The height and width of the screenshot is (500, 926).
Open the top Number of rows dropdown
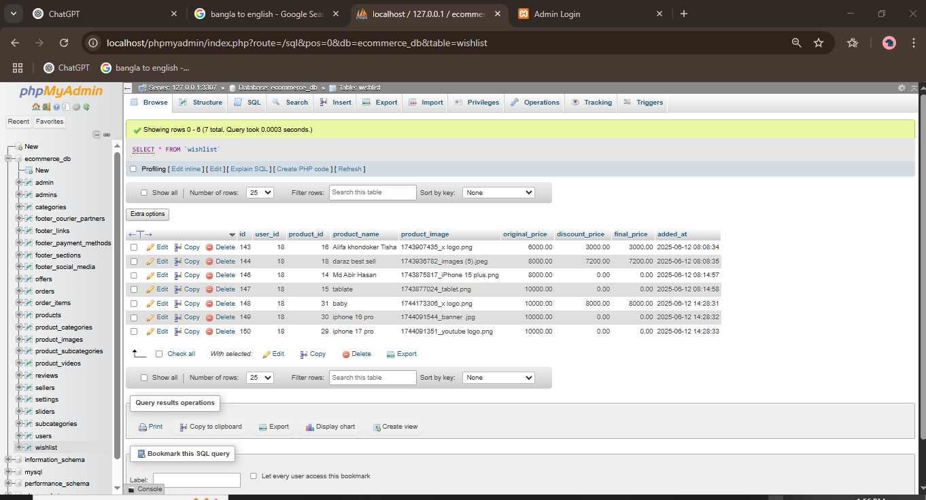[260, 193]
